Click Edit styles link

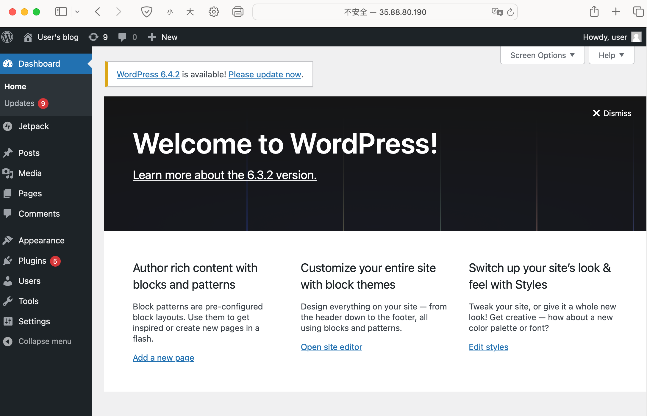[x=488, y=347]
